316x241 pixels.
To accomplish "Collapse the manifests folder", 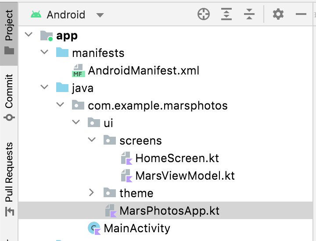I will click(x=44, y=53).
